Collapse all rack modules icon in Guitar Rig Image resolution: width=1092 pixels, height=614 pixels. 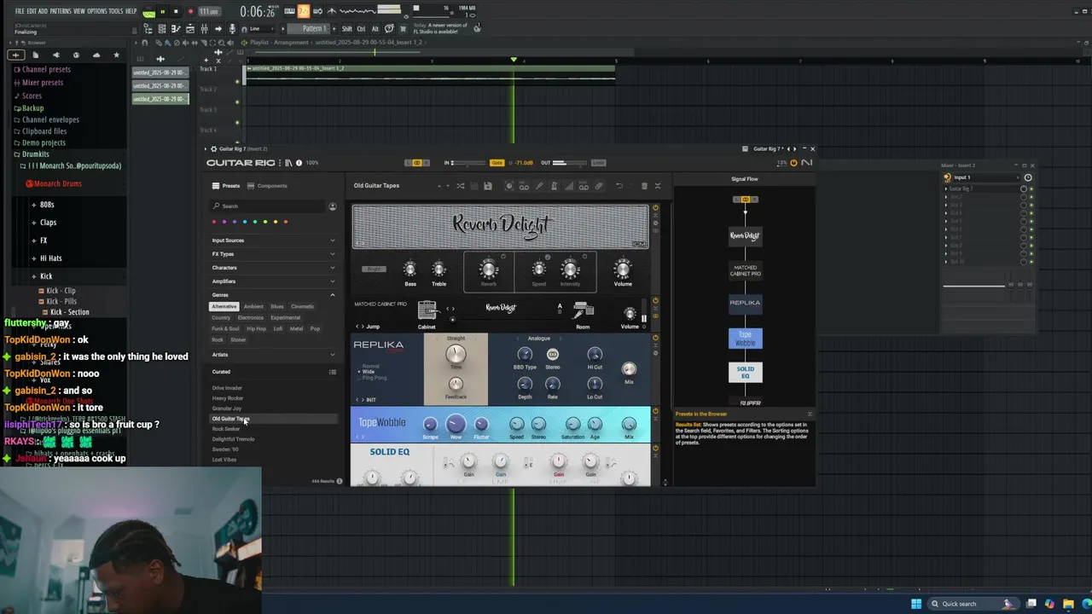[657, 186]
